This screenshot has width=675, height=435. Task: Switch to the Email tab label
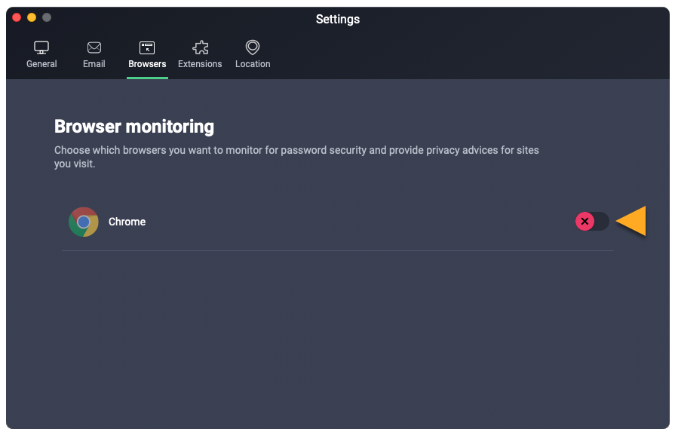click(94, 64)
